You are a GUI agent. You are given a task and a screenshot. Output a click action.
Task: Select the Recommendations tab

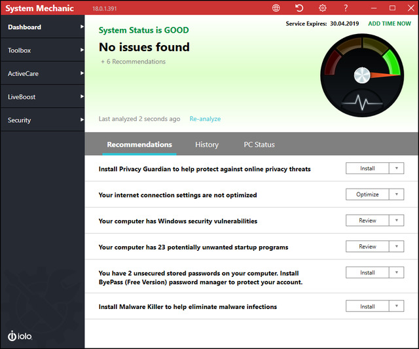click(x=139, y=145)
